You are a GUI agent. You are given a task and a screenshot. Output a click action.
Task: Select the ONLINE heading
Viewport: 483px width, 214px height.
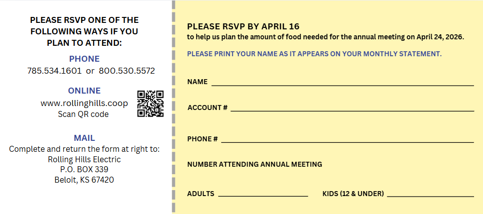[x=85, y=91]
